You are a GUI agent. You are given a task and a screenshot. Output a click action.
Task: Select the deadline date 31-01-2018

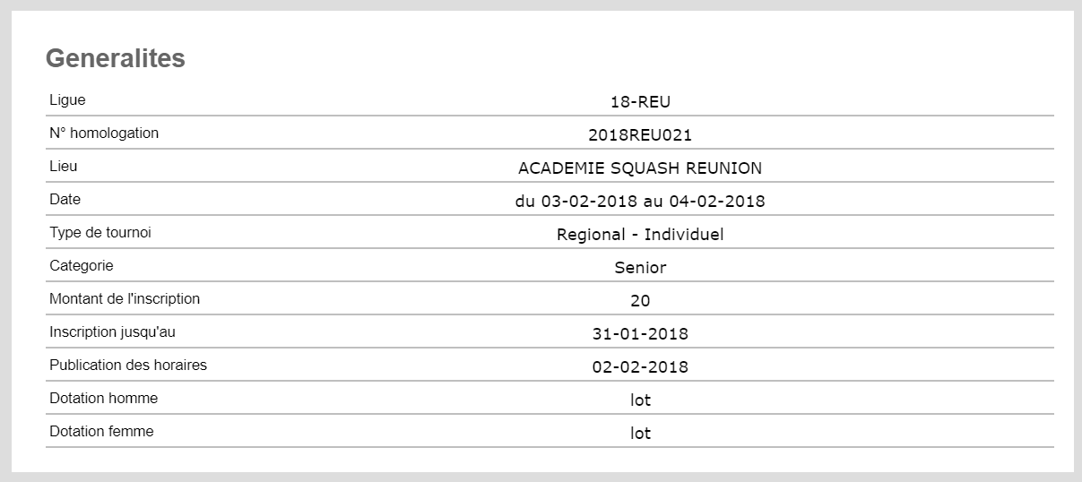(640, 334)
